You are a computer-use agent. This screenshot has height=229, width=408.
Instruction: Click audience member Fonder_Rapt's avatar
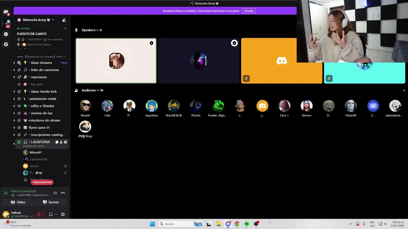pos(218,106)
